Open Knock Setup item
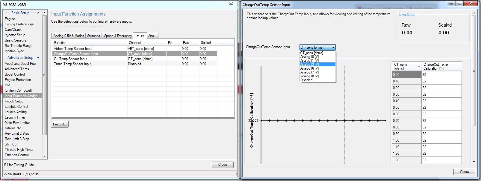The image size is (481, 181). click(x=14, y=101)
